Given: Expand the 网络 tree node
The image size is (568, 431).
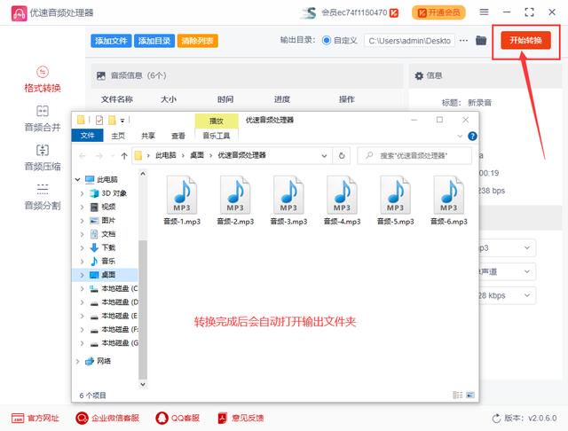Looking at the screenshot, I should (x=77, y=361).
